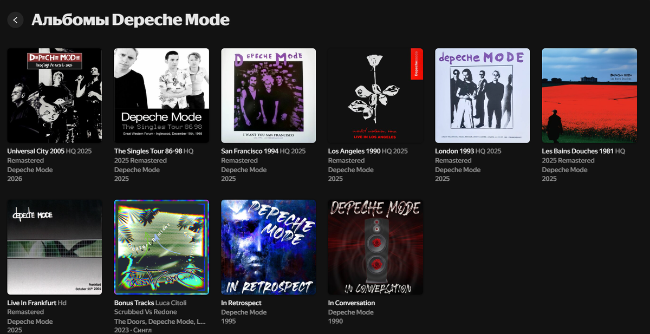Open Los Angeles 1990 rose cover
Screen dimensions: 650x334
[x=375, y=96]
